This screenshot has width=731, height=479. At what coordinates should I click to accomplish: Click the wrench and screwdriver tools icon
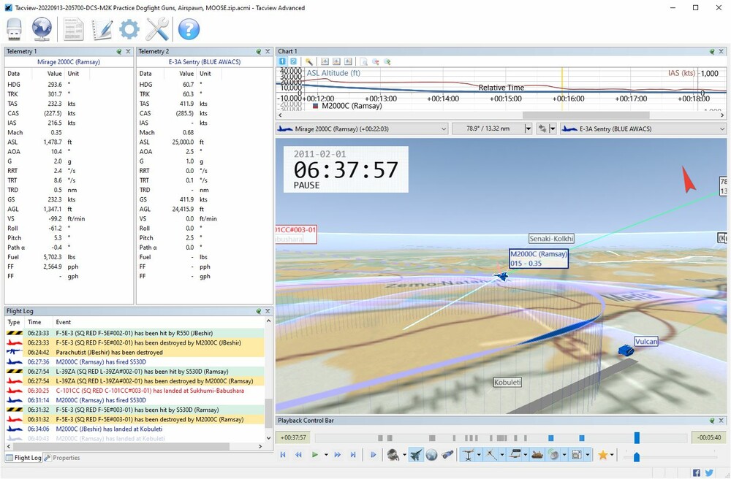[x=157, y=29]
